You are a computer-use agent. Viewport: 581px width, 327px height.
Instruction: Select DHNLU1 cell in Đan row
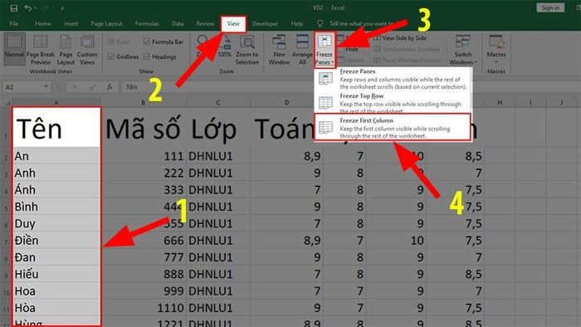(x=217, y=257)
